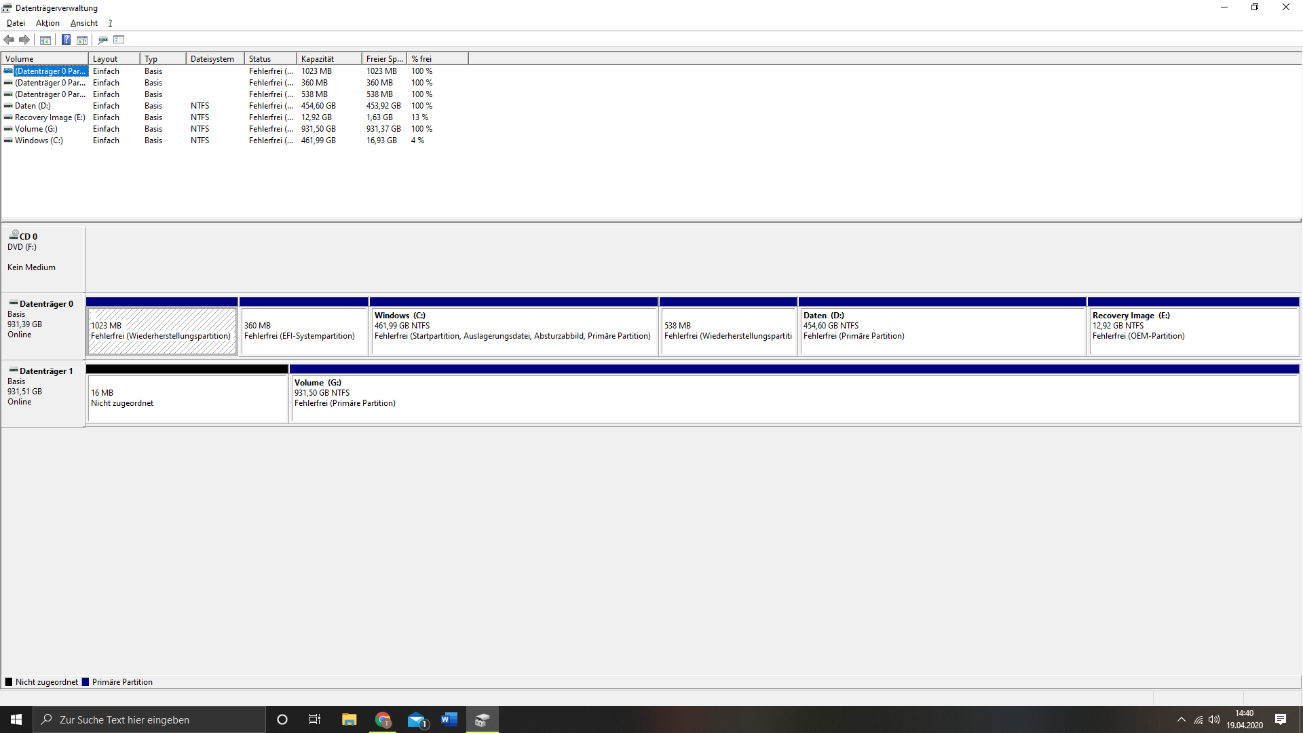Sort list by Dateisystem column header
Viewport: 1303px width, 733px height.
point(214,59)
